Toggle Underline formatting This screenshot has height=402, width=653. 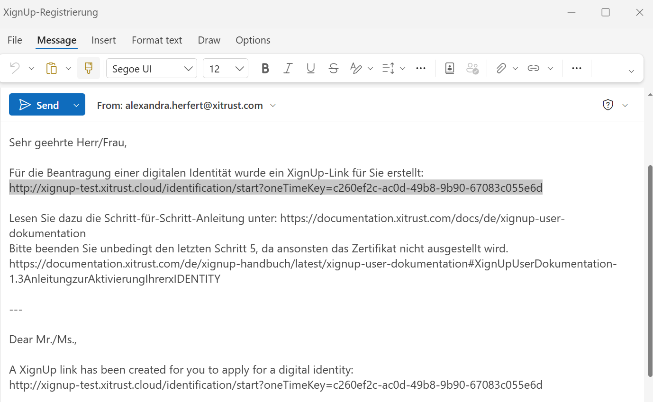(311, 69)
